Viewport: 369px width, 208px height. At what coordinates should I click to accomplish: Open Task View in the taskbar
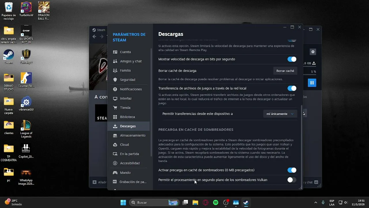point(185,203)
